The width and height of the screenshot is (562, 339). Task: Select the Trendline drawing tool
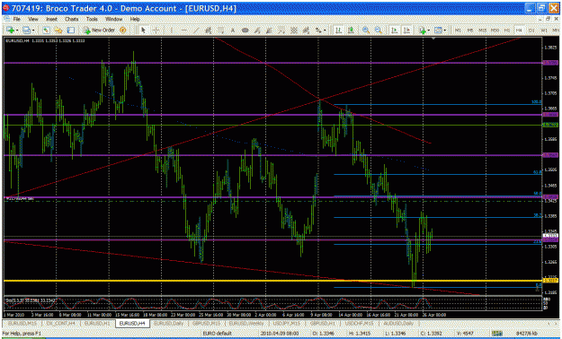pos(196,30)
